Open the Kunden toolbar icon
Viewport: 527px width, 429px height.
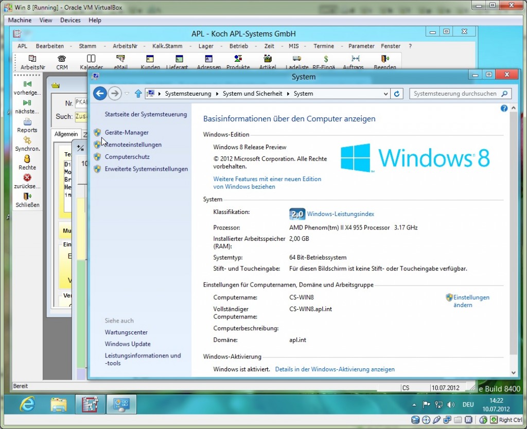150,62
